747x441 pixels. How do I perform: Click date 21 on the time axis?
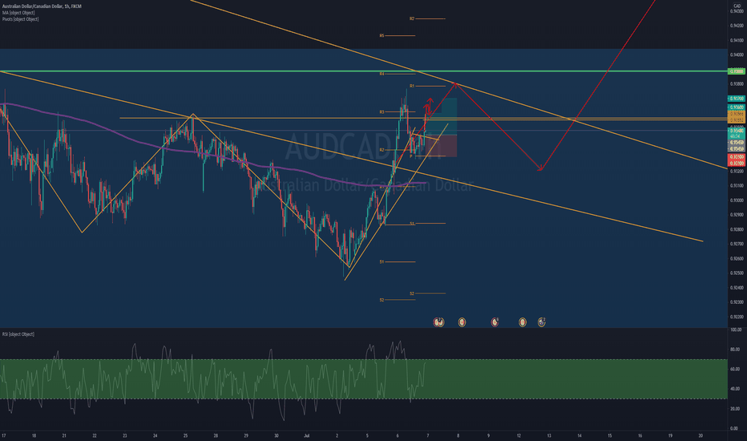pos(64,435)
